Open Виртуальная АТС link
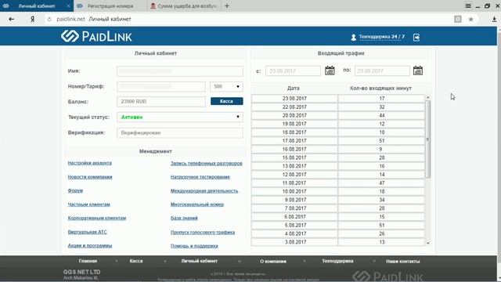501x282 pixels. (x=87, y=232)
